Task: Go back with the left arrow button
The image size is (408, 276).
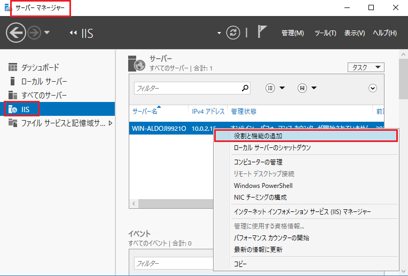Action: tap(16, 33)
